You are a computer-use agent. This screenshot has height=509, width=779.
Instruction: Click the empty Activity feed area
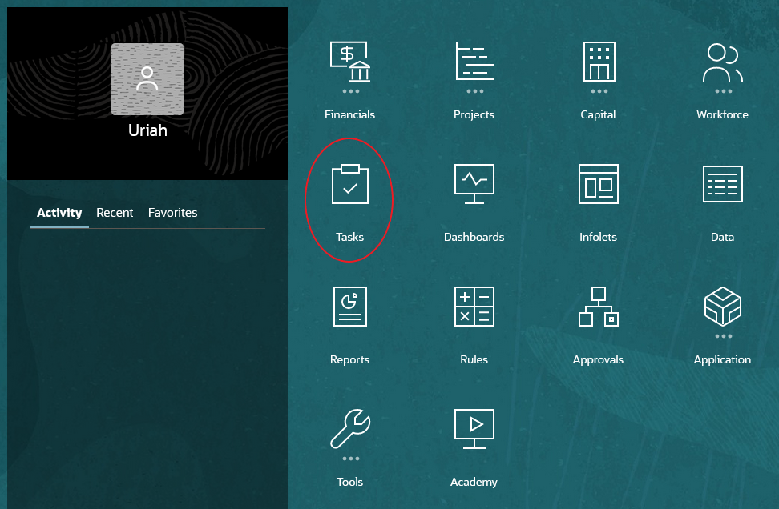pos(147,360)
